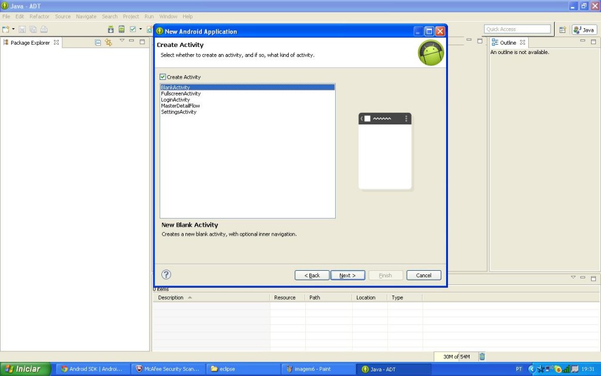Open the Problems view menu triangle

click(573, 277)
